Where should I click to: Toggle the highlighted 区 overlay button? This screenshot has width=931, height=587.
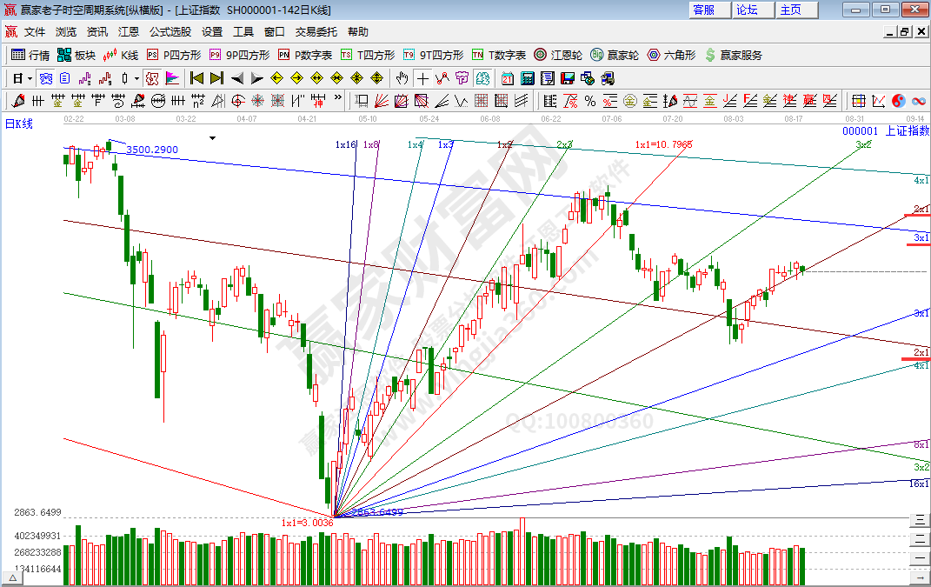click(x=152, y=77)
